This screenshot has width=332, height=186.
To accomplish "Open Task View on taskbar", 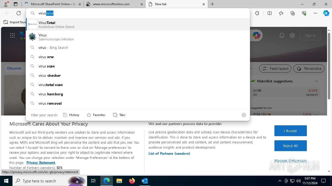I will coord(93,181).
